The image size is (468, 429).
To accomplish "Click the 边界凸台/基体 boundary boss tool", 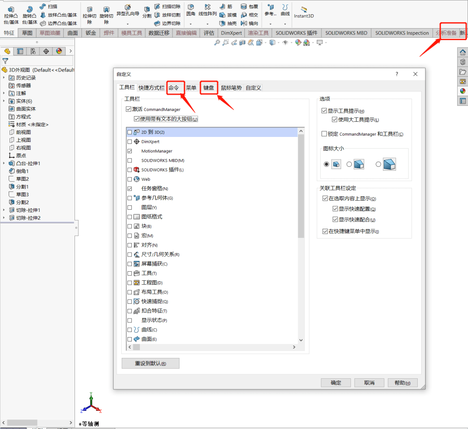I will 58,23.
